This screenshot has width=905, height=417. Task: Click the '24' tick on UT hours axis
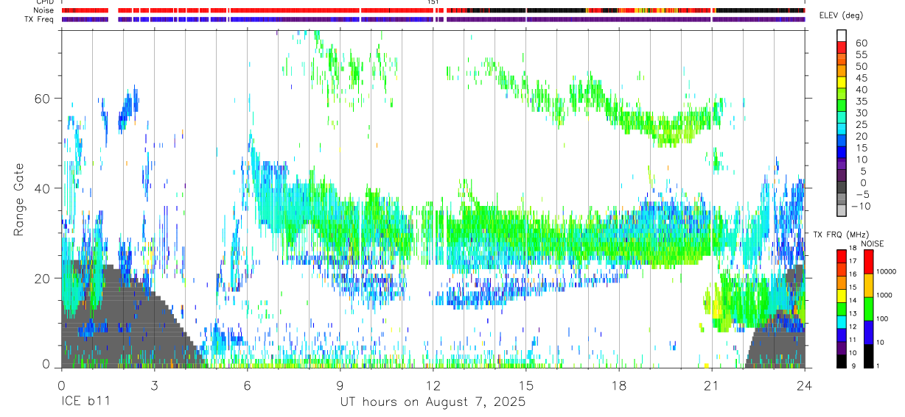coord(805,385)
